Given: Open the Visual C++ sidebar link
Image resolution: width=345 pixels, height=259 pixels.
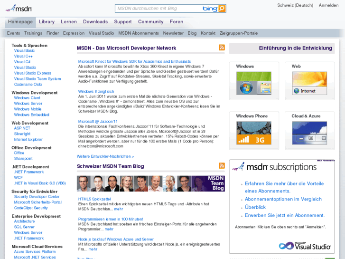Looking at the screenshot, I should (23, 56).
